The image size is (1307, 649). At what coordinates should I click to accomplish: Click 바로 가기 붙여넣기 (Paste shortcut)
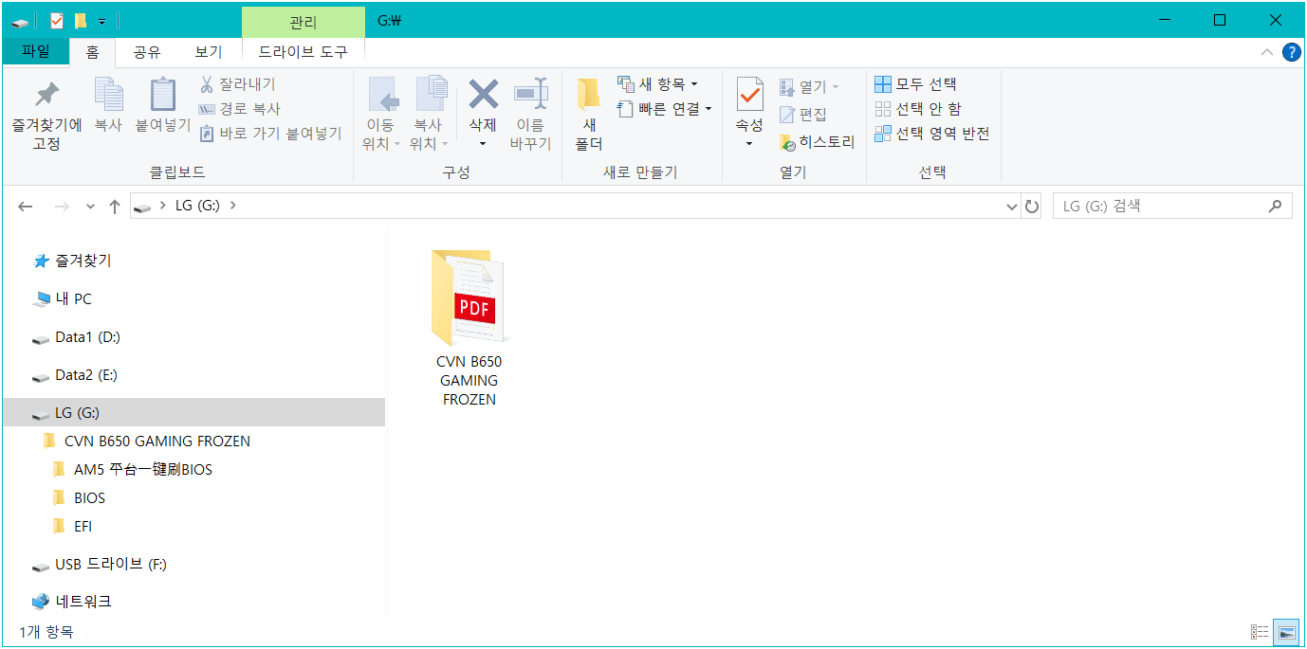(270, 134)
